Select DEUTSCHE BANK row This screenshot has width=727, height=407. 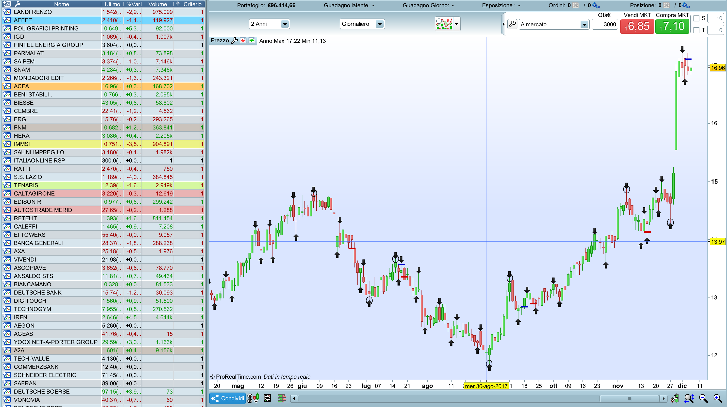point(103,292)
